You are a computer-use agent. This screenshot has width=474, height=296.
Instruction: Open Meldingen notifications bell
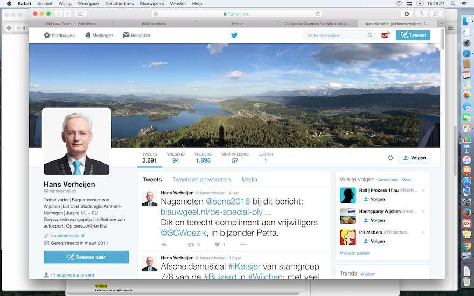point(99,36)
